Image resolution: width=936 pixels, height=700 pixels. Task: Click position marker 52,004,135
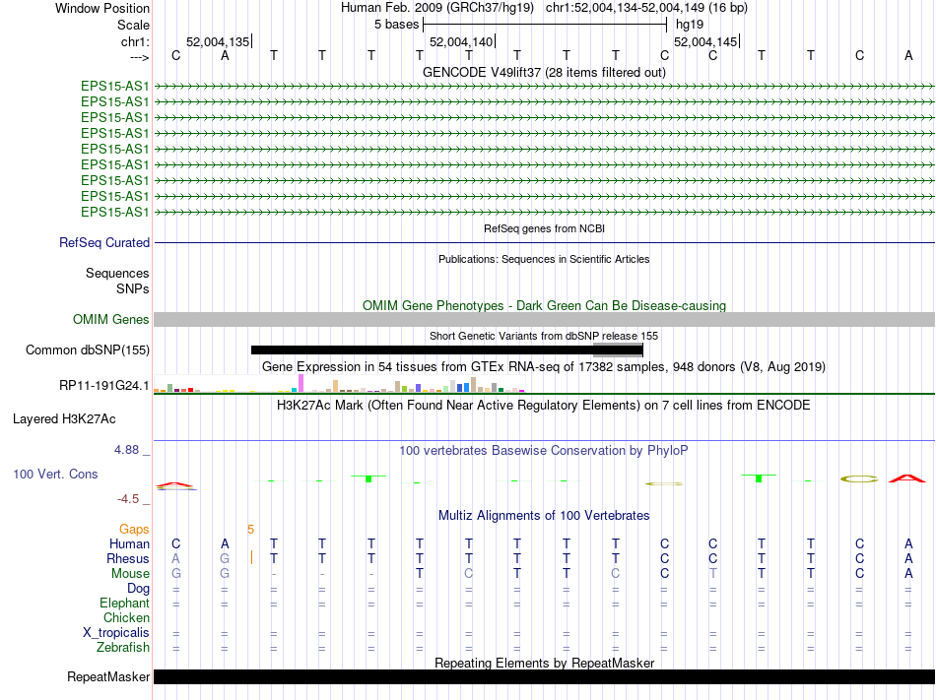pos(218,41)
